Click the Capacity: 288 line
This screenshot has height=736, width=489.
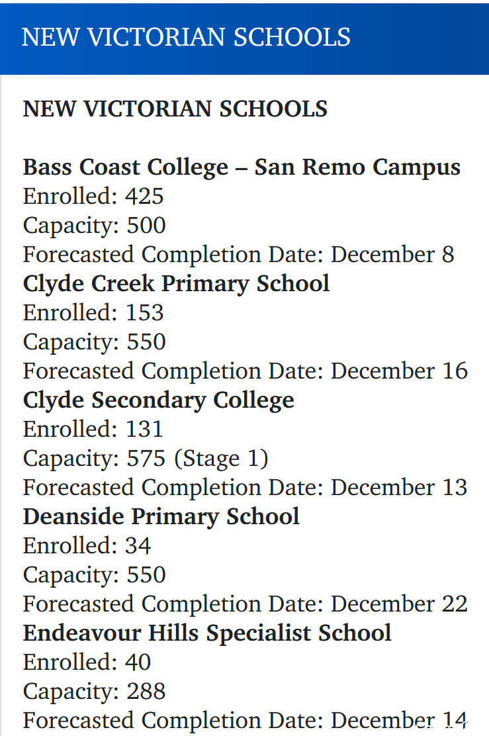click(95, 692)
